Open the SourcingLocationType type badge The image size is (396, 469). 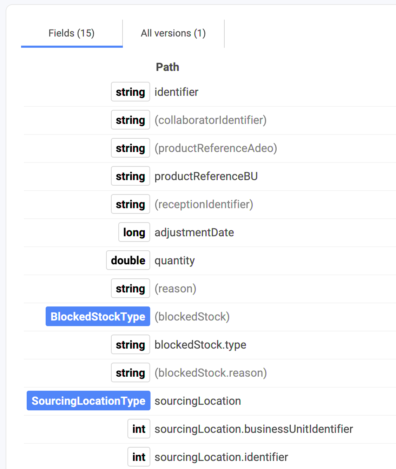(88, 401)
